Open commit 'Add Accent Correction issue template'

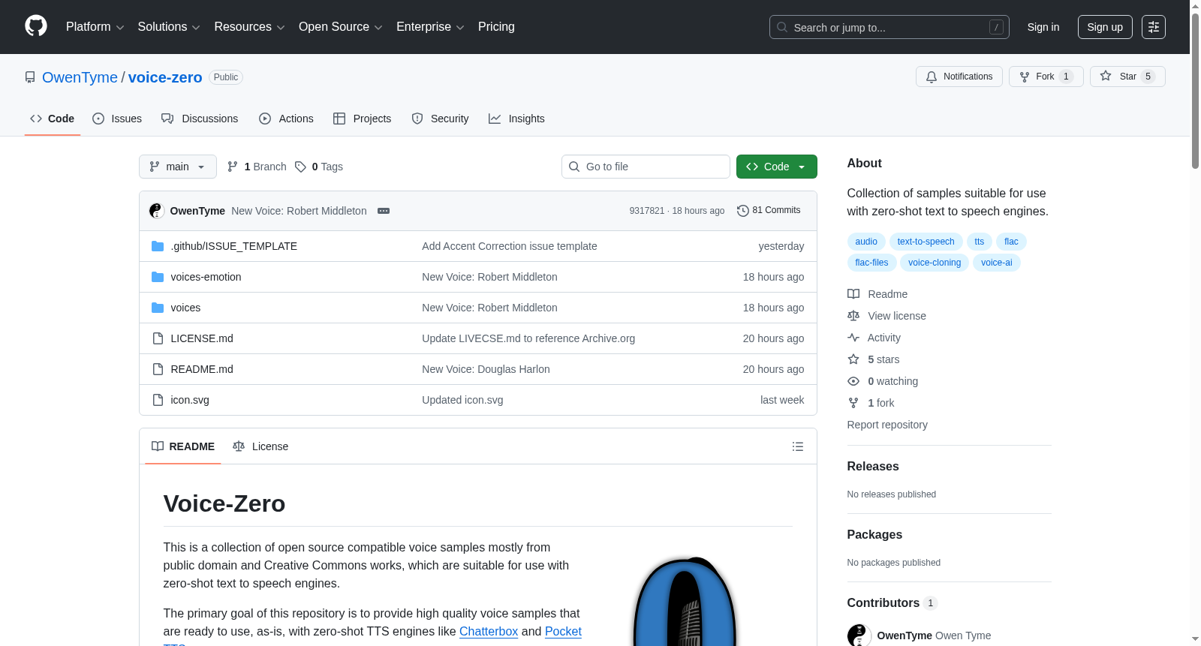pyautogui.click(x=510, y=246)
